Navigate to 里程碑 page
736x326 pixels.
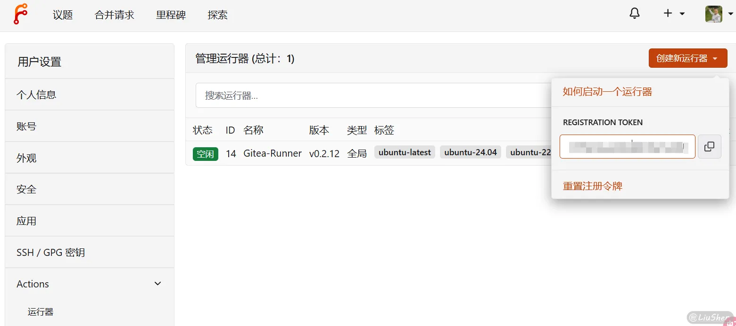click(171, 15)
